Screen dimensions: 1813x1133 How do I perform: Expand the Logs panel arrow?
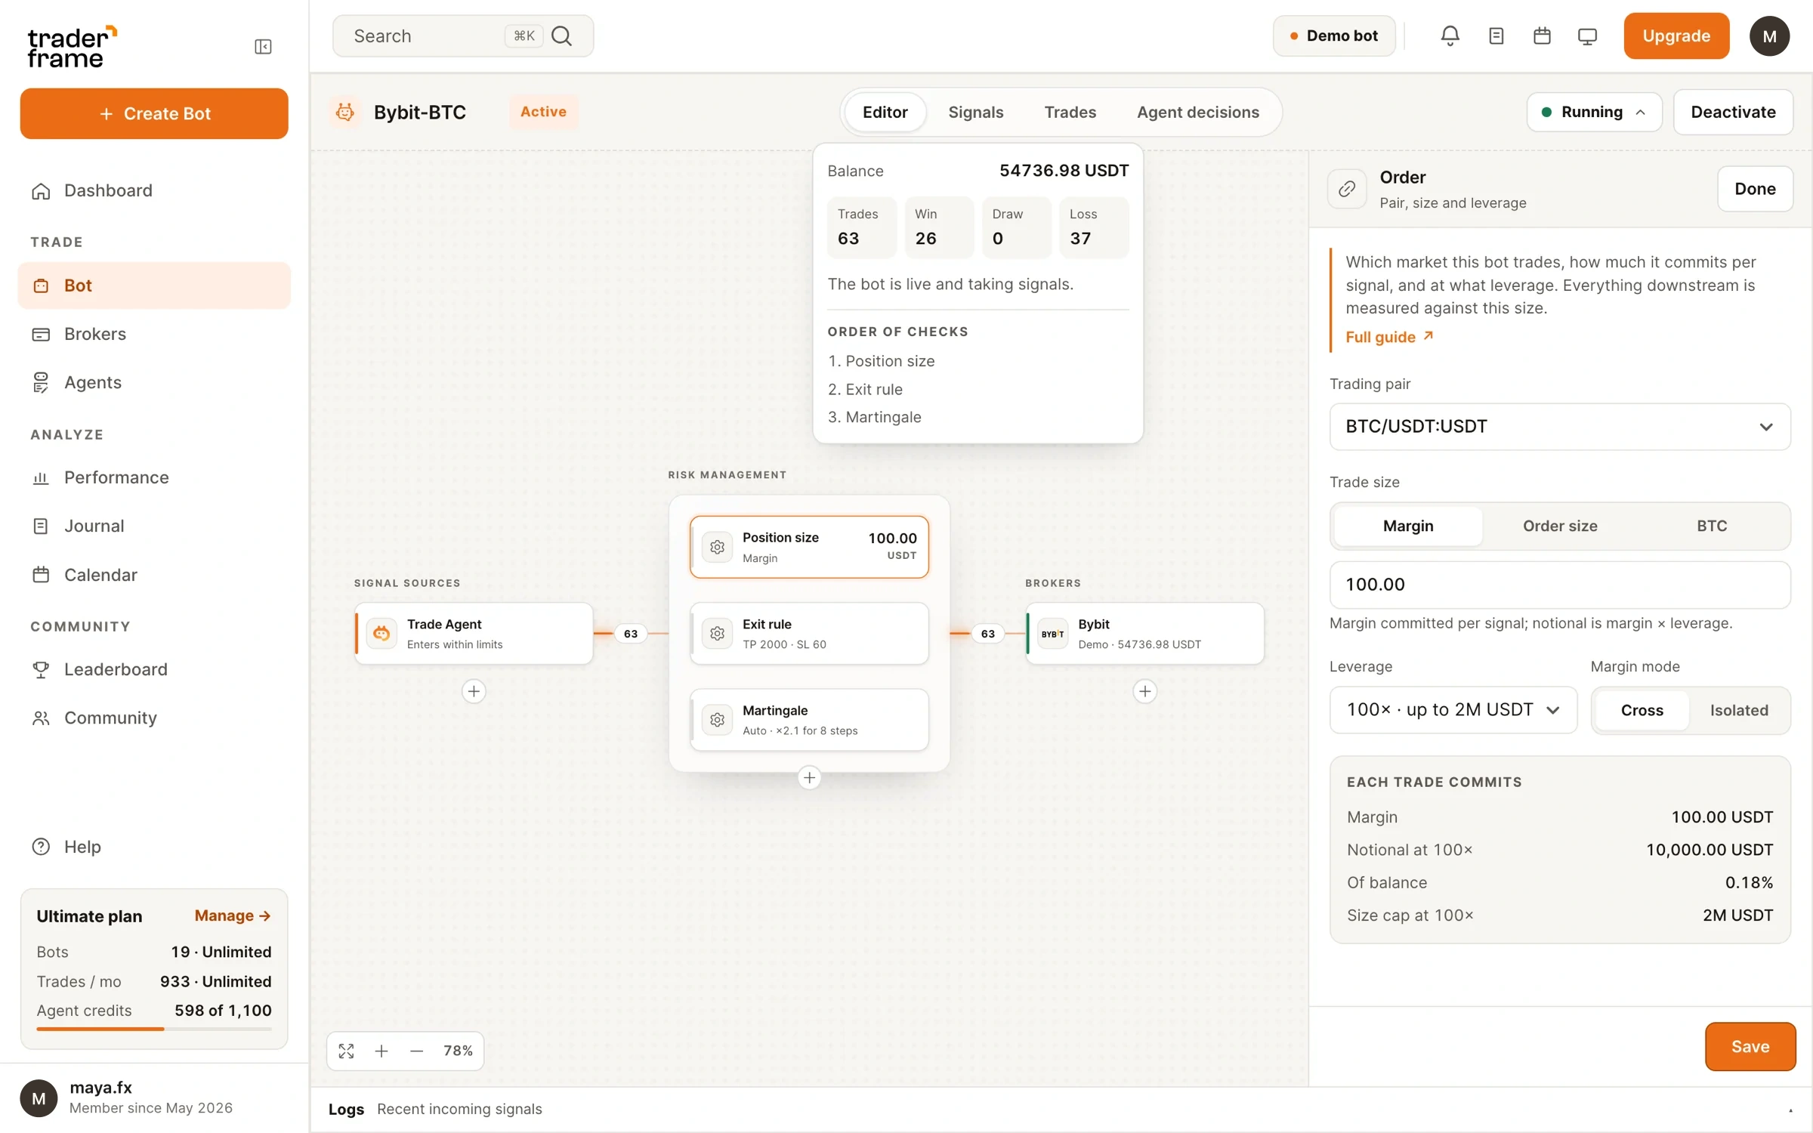coord(1790,1110)
